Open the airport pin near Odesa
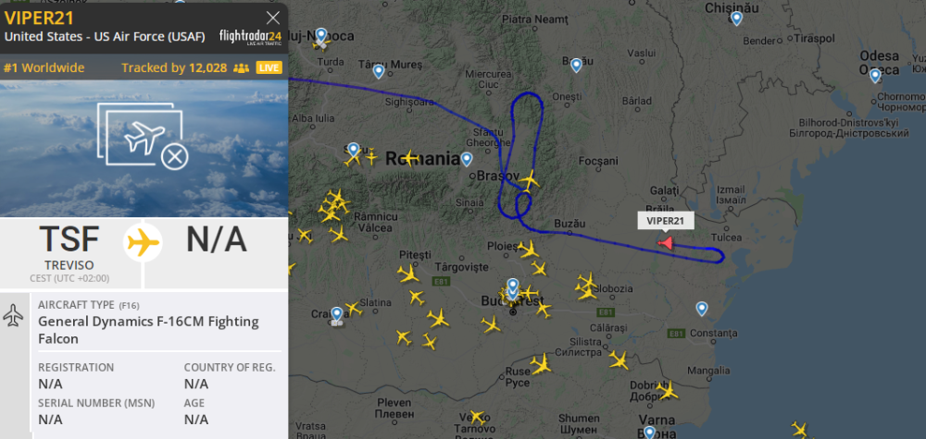This screenshot has height=439, width=926. 875,76
